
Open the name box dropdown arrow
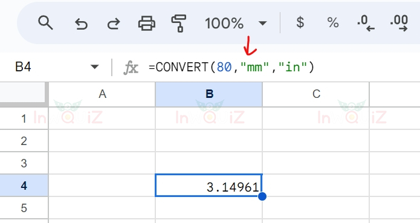94,66
